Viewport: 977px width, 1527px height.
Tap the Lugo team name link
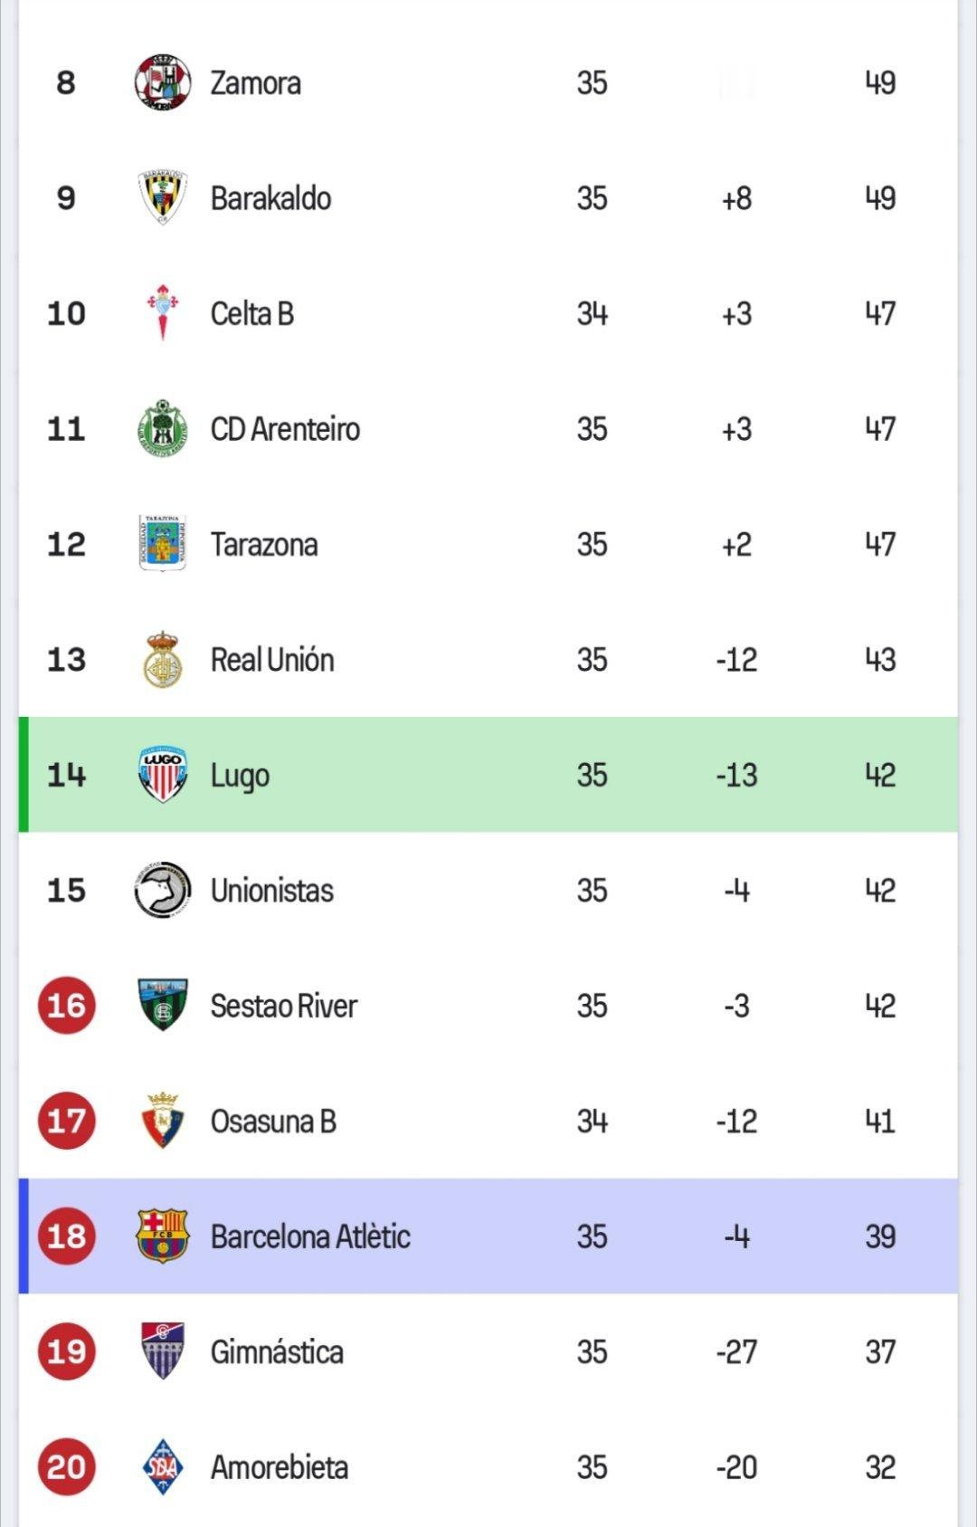pos(240,777)
